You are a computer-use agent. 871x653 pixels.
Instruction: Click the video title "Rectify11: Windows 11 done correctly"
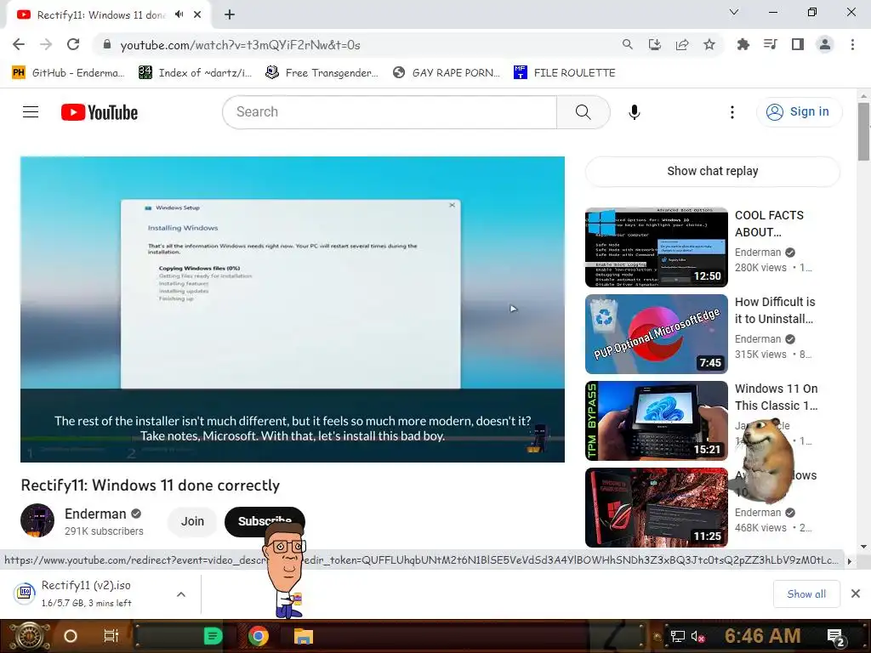150,485
